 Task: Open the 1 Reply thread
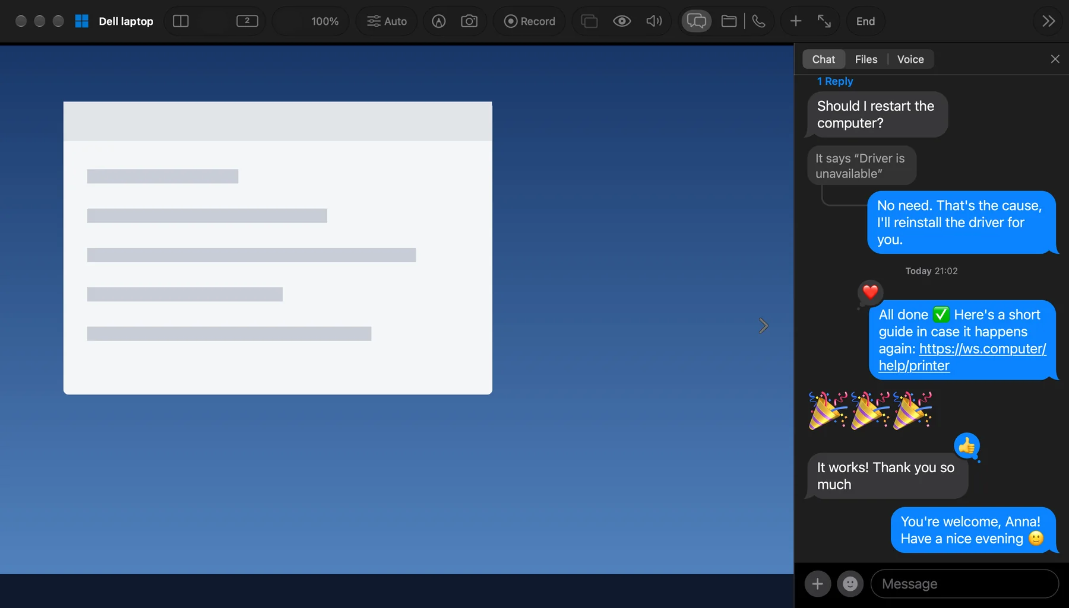[x=834, y=81]
